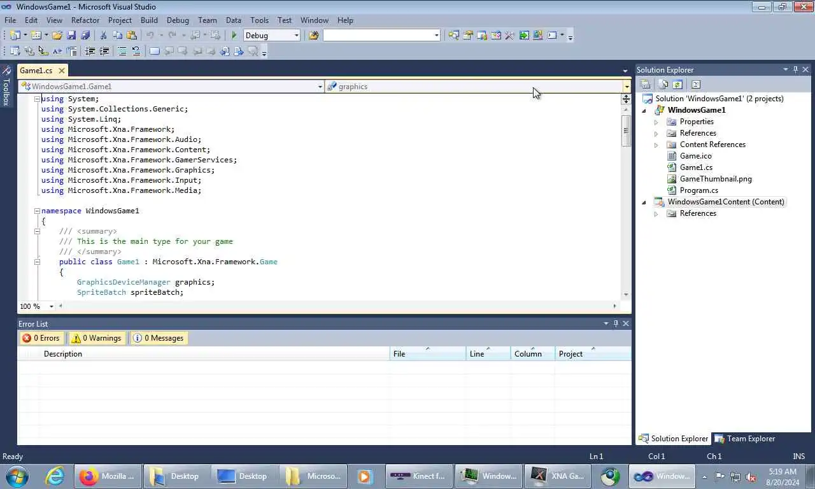Image resolution: width=815 pixels, height=489 pixels.
Task: Open the collapsed Toolbox side panel
Action: tap(6, 86)
